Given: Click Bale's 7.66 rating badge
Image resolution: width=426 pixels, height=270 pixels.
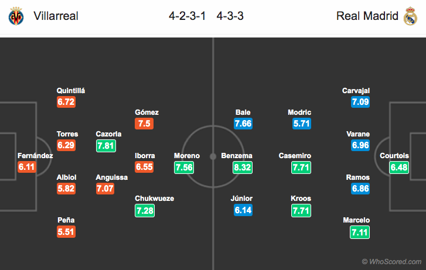Looking at the screenshot, I should [x=243, y=124].
